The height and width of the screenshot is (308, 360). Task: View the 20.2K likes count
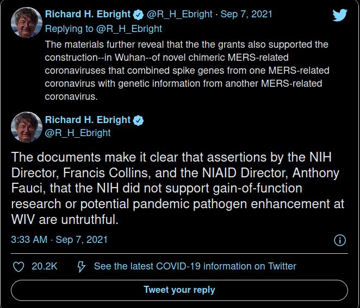tap(44, 266)
